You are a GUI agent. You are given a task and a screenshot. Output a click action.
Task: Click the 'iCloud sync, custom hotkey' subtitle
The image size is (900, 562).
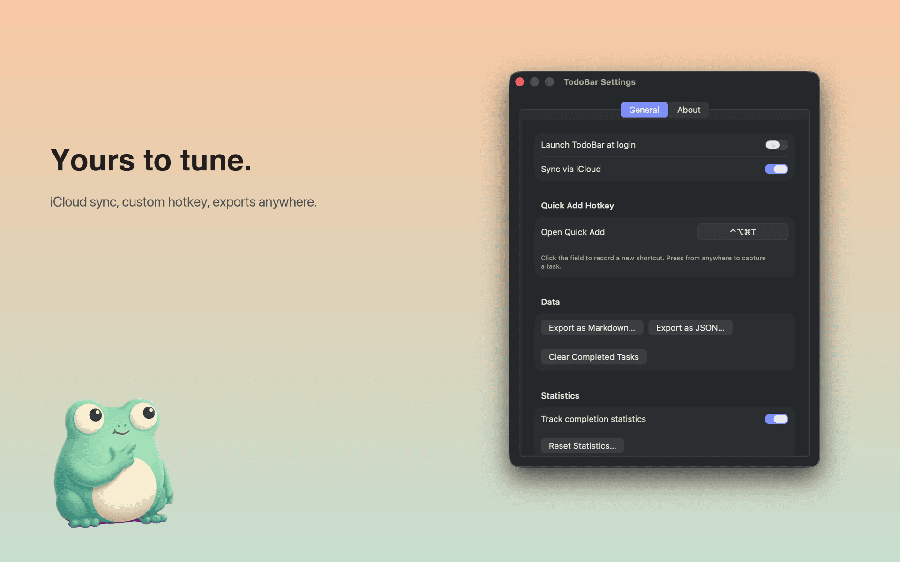coord(183,202)
